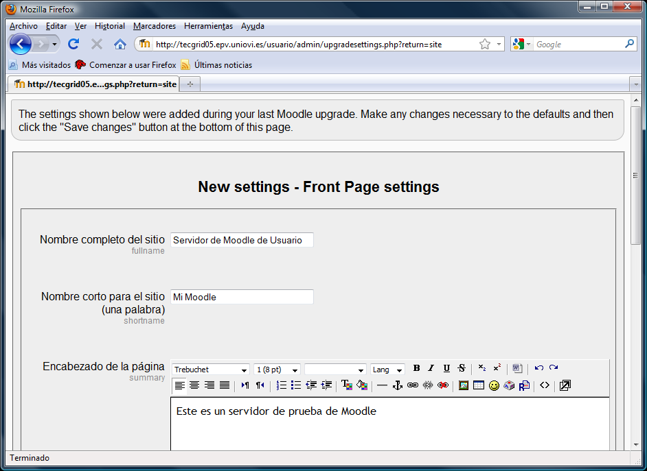Click the Nombre completo del sitio field
Screen dimensions: 647x471
tap(242, 240)
